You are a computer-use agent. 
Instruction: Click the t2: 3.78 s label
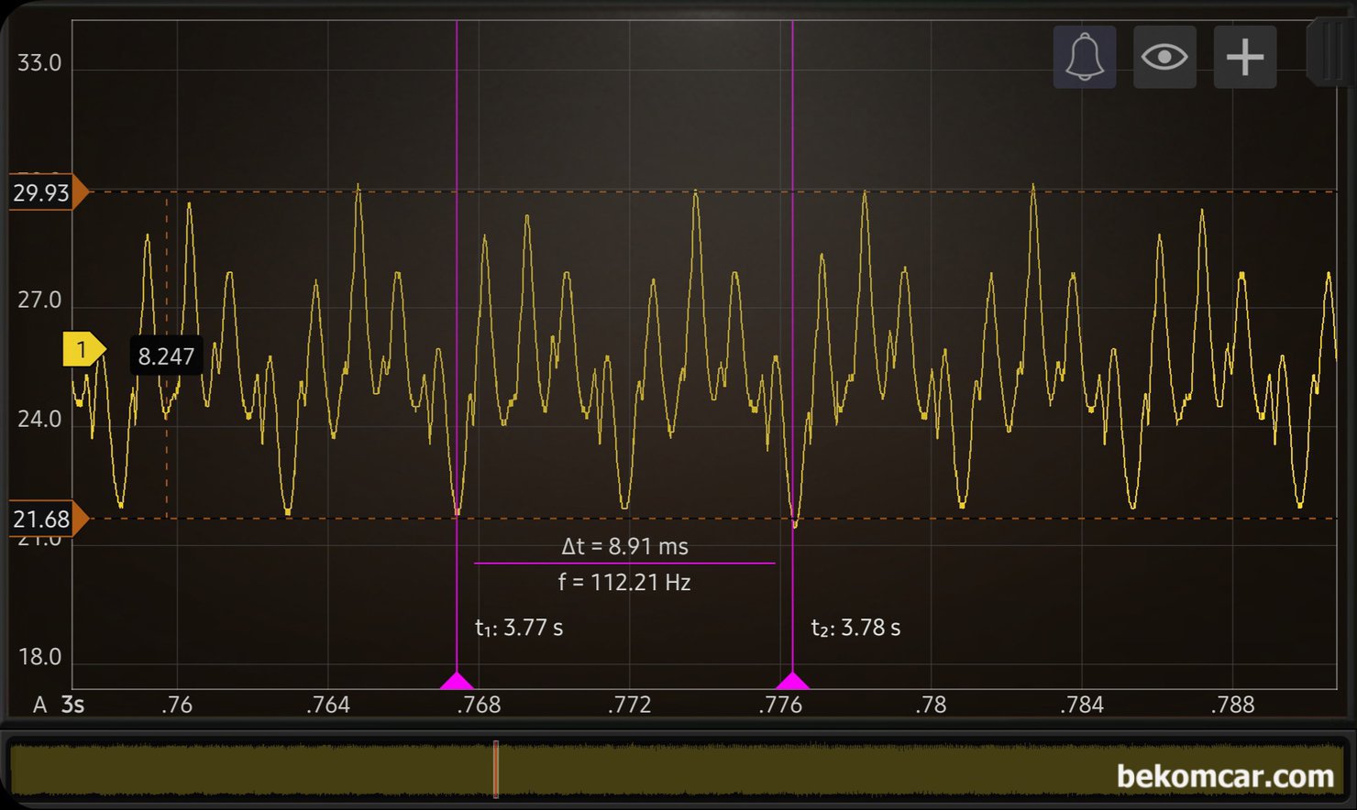pos(855,628)
